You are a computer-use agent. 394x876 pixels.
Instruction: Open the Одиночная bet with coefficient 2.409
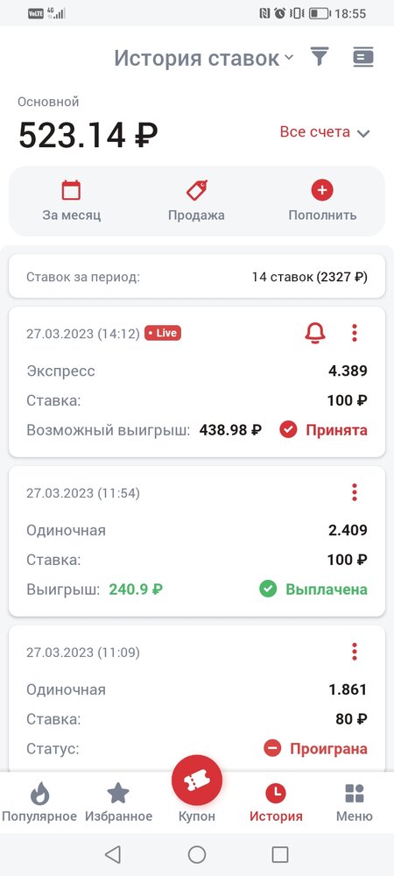click(x=197, y=541)
